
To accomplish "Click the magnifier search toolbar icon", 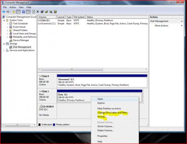I will tap(51, 12).
